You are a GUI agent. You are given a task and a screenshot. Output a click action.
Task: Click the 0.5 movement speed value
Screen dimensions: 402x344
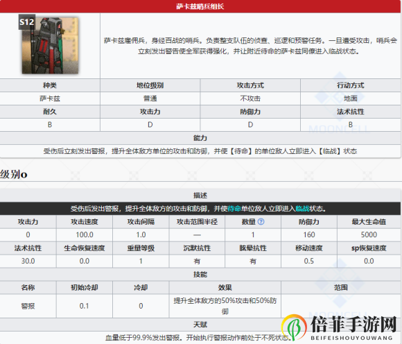tap(309, 261)
